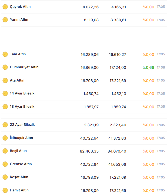The height and width of the screenshot is (196, 167).
Task: Select the Hamit Altın coin icon
Action: tap(5, 190)
